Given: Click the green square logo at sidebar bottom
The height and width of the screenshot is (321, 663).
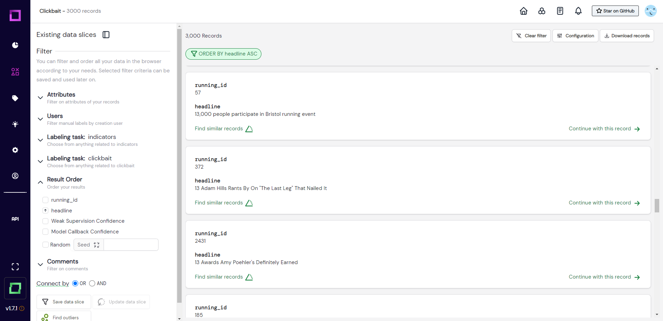Looking at the screenshot, I should click(15, 288).
